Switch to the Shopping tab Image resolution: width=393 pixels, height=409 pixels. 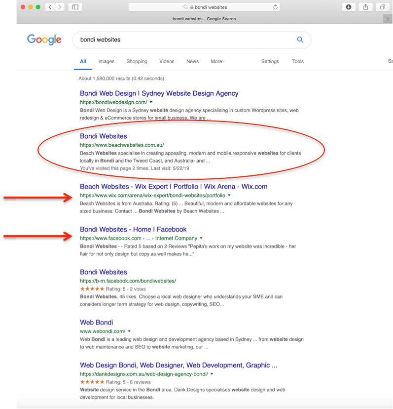[x=137, y=61]
